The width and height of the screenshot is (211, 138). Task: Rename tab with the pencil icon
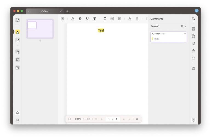61,12
